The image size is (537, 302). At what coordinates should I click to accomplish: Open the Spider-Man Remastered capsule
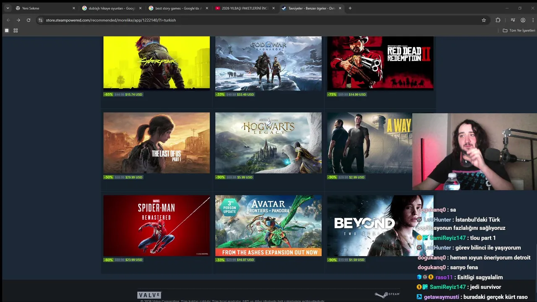click(156, 226)
